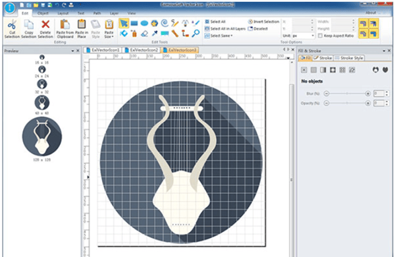Toggle the top-right yellow transform option

[373, 24]
